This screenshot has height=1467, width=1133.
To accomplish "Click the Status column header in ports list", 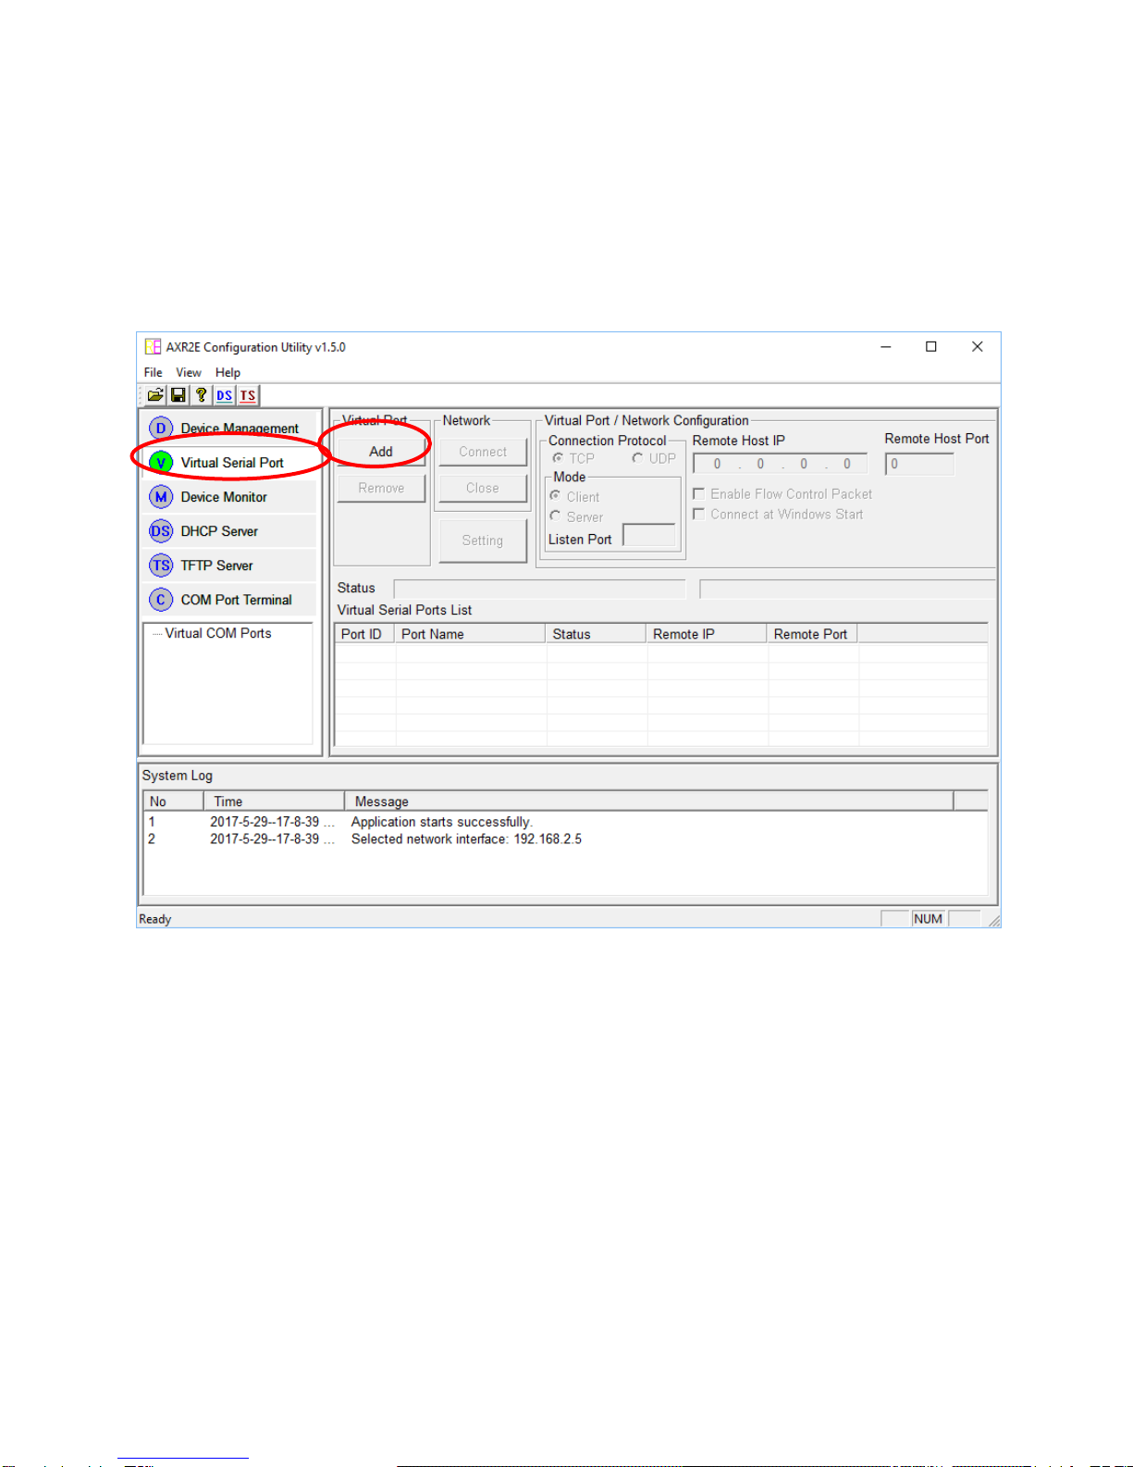I will [x=596, y=634].
